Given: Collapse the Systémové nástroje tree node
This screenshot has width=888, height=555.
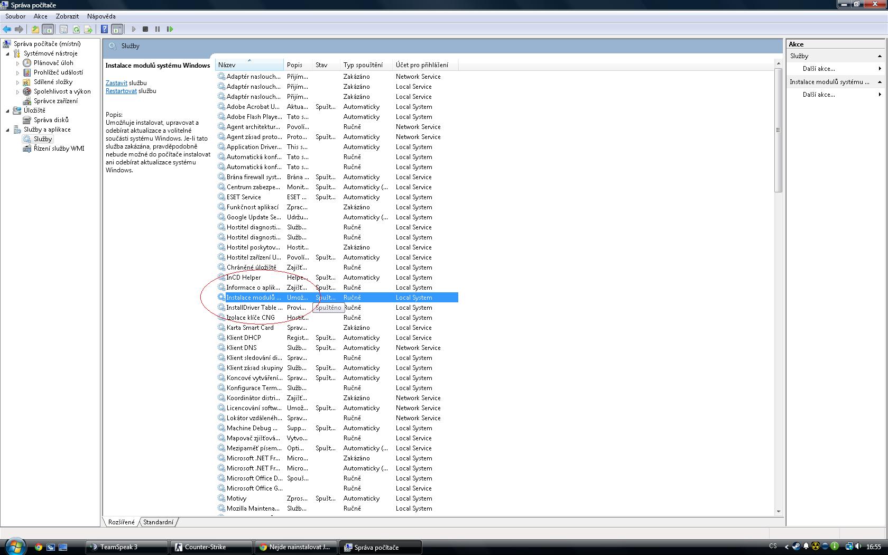Looking at the screenshot, I should (x=8, y=53).
